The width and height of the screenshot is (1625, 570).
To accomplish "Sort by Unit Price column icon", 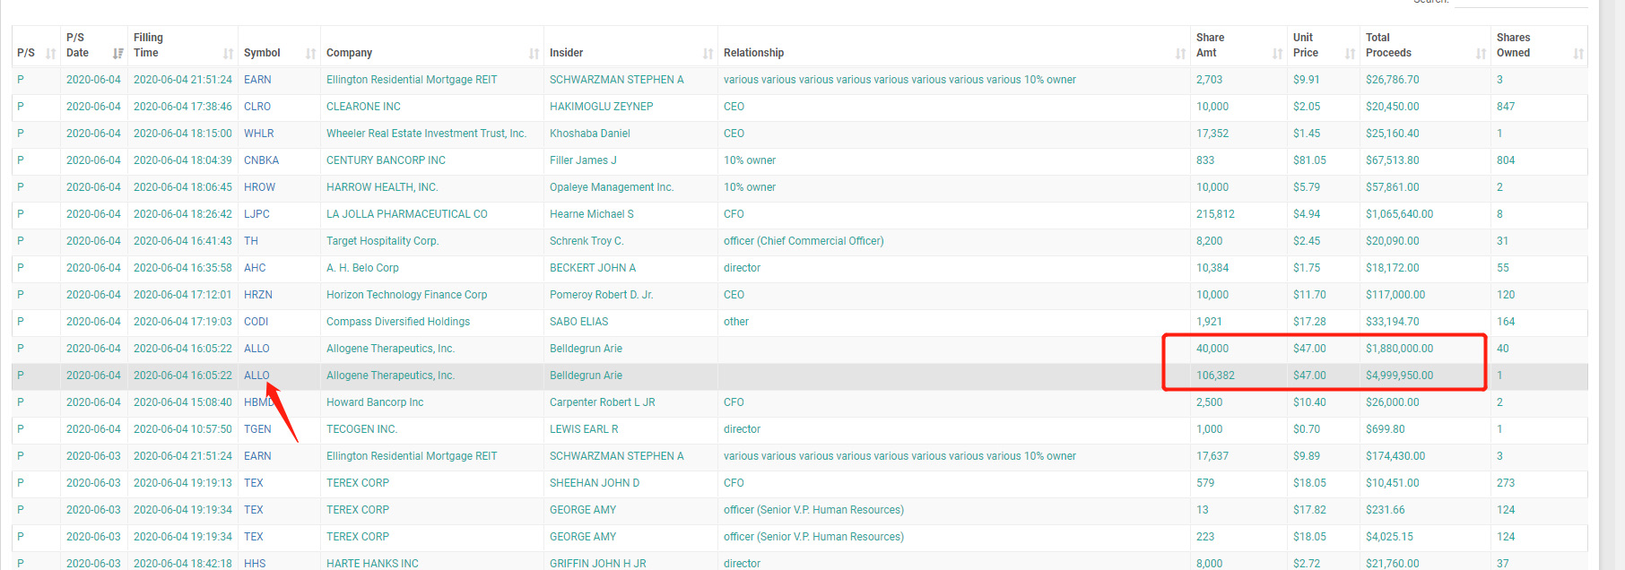I will 1351,54.
